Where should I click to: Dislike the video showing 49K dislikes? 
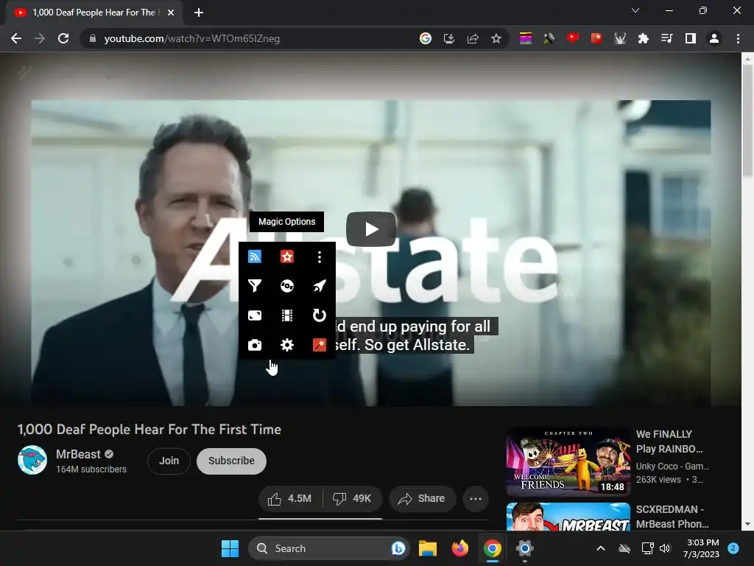[x=353, y=499]
